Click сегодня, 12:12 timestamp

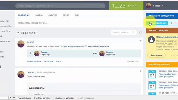click(133, 62)
